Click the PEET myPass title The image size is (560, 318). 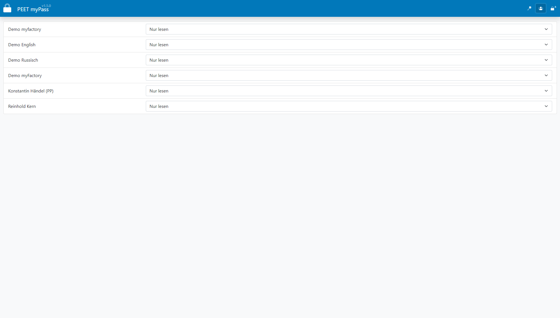tap(33, 10)
